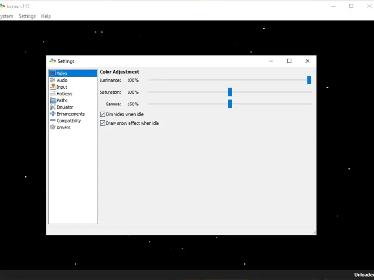374x280 pixels.
Task: Open the System menu
Action: [x=7, y=16]
